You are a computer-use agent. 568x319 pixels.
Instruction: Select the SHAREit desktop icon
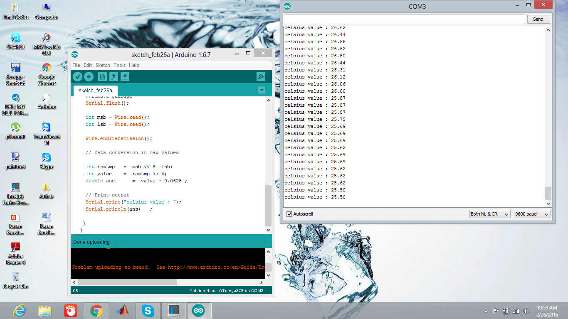15,42
